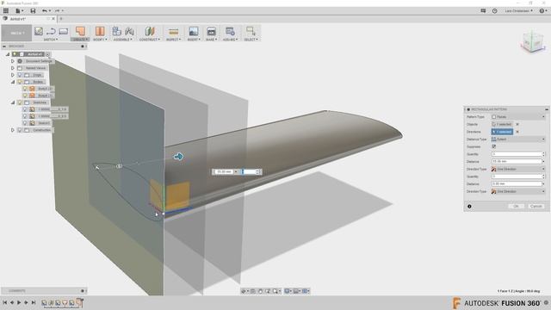Click the info icon in Rectangular Pattern dialog
551x310 pixels.
469,207
